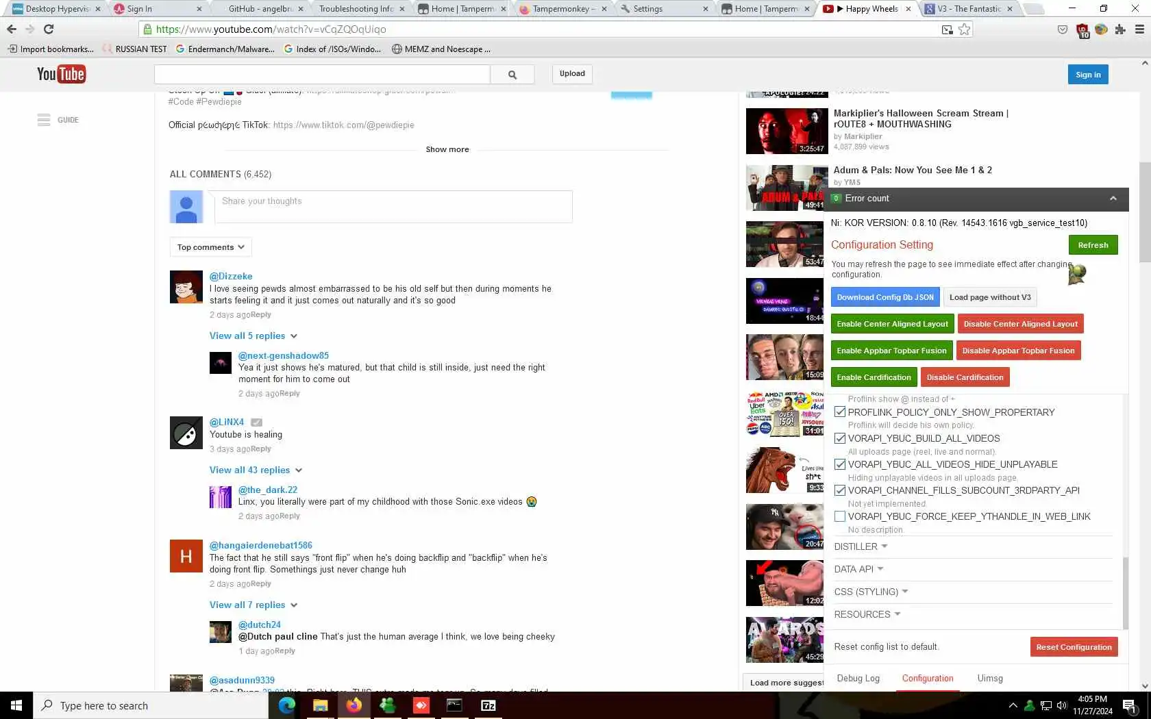The width and height of the screenshot is (1151, 719).
Task: Uncheck VORAPI_CHANNEL_FILLS_SUBCOUNT_3RDPARTY_API
Action: click(840, 490)
